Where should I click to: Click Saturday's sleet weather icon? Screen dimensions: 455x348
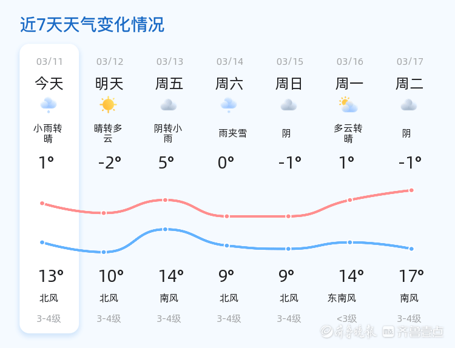[229, 105]
